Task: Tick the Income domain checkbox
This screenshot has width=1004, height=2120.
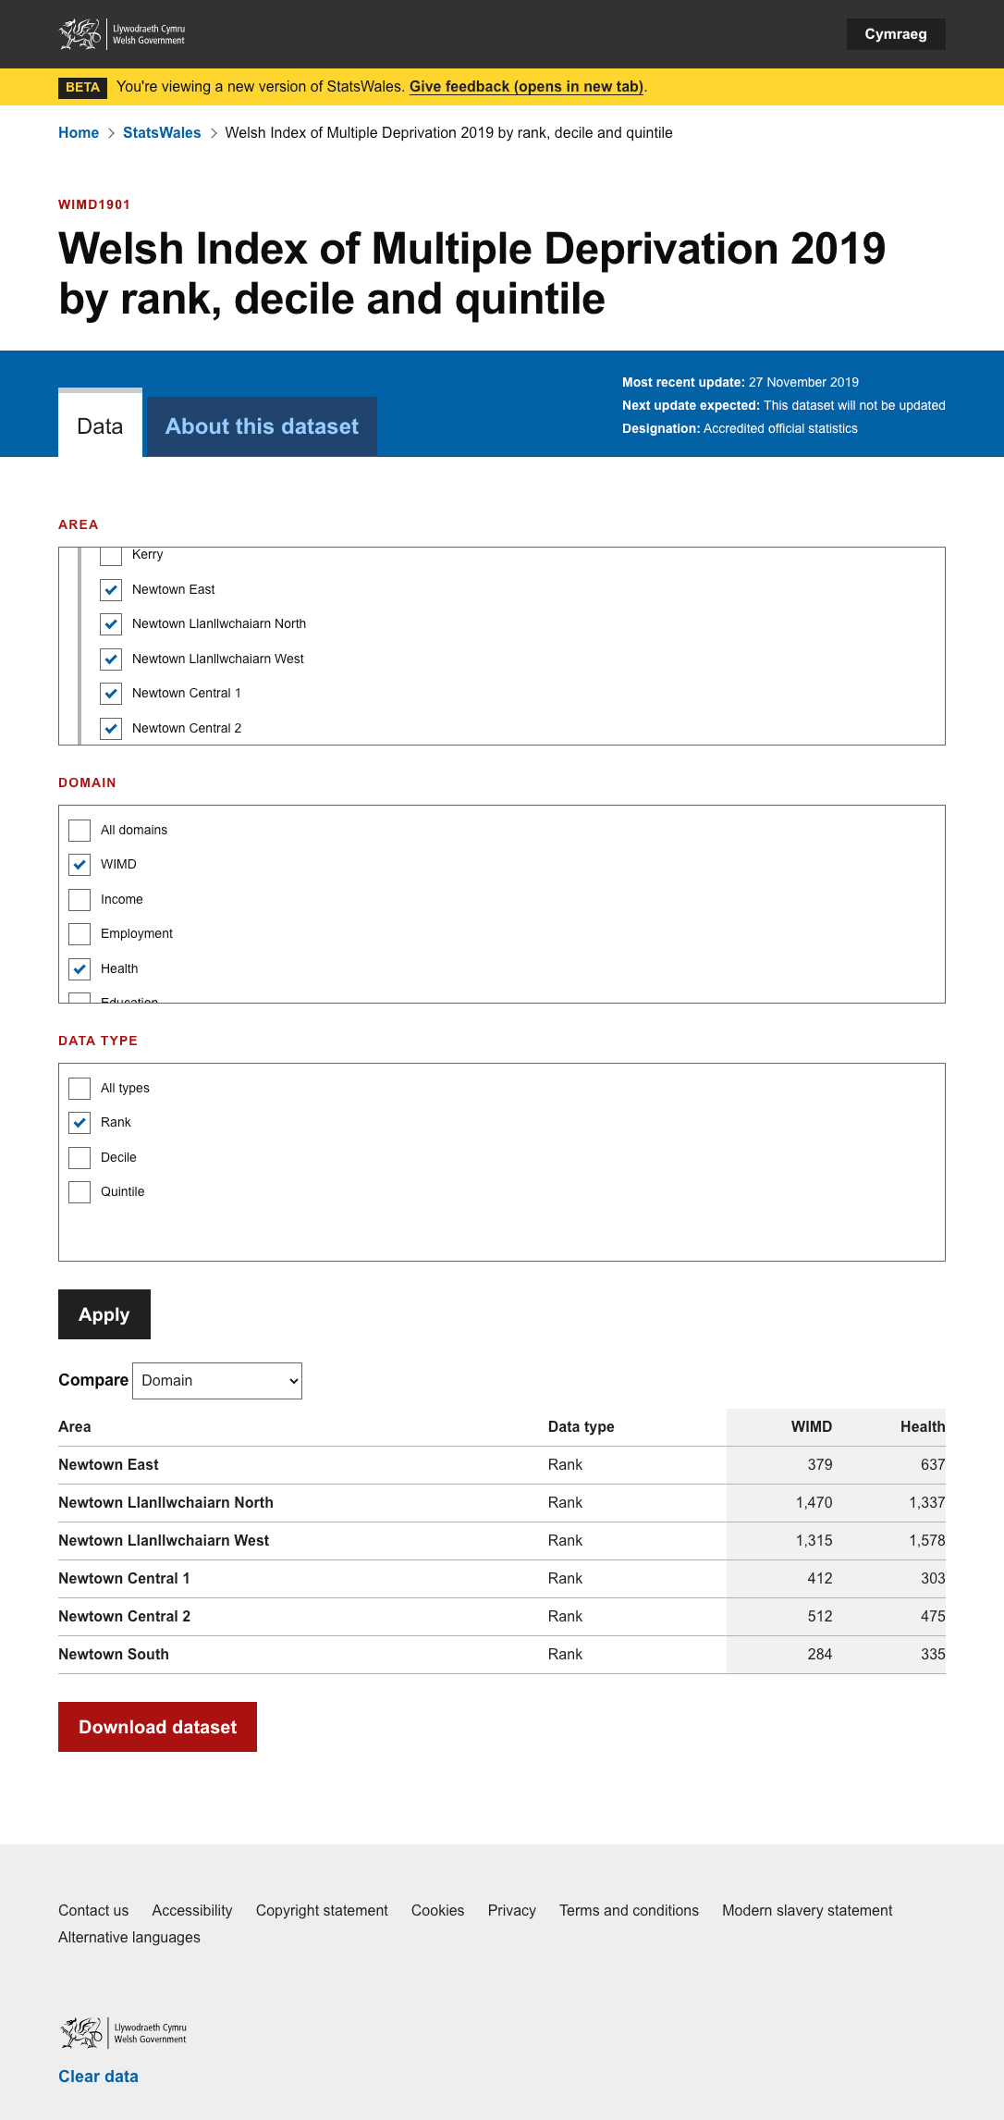Action: pos(80,900)
